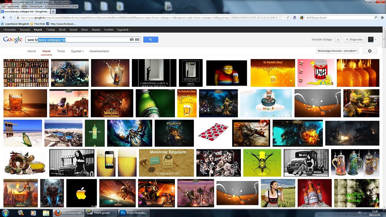The image size is (386, 217).
Task: Open the Moonrise Kingdom wallpaper thumbnail
Action: click(166, 163)
